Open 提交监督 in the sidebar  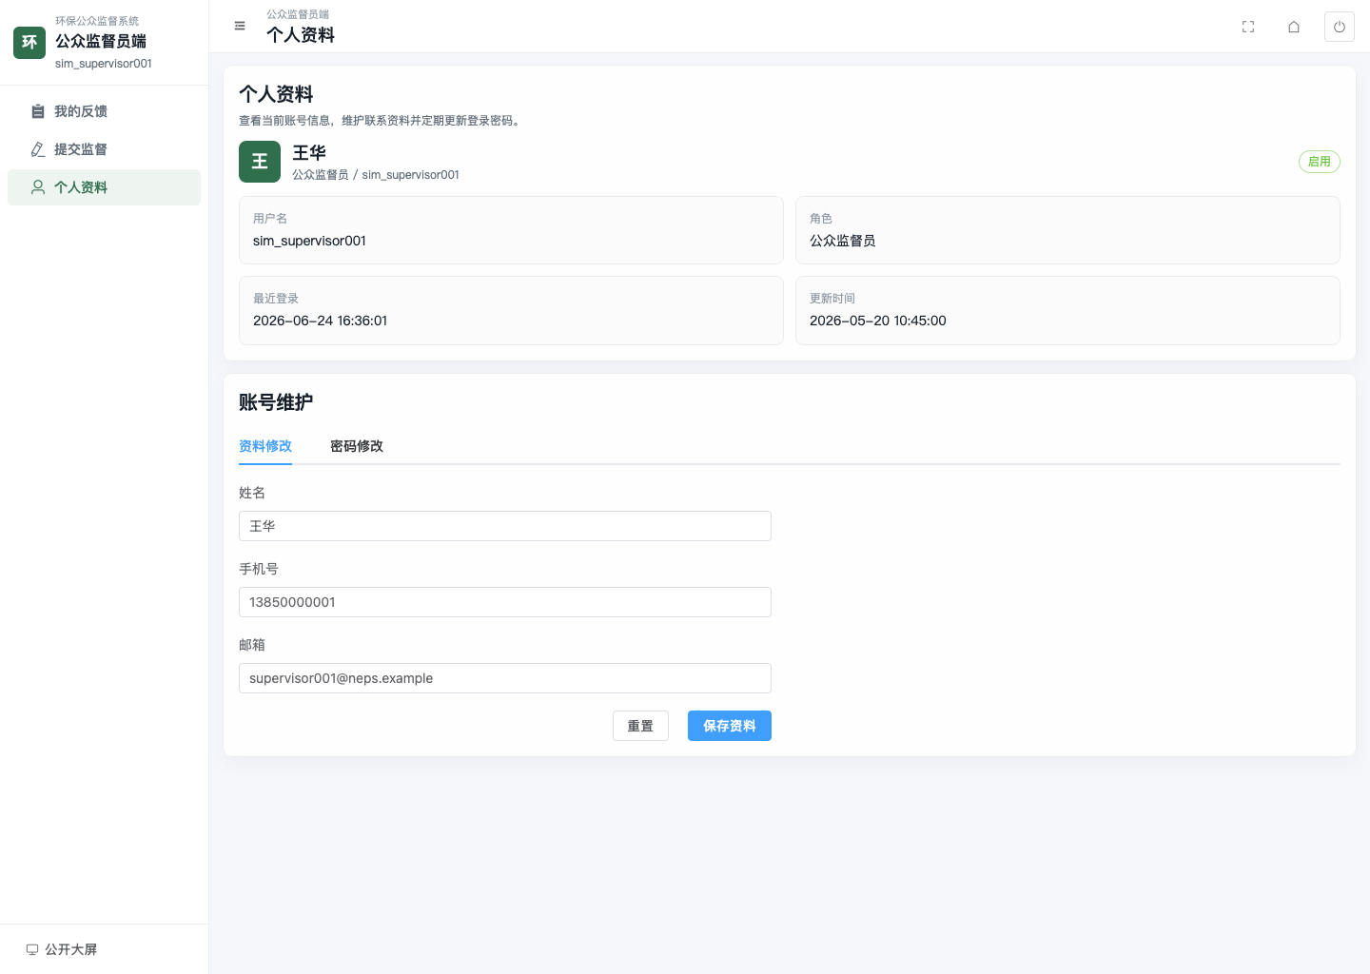(104, 149)
